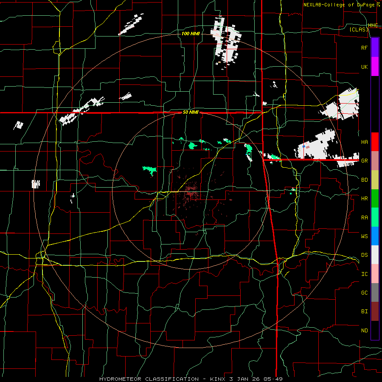
Task: Click the RF legend label
Action: [364, 48]
